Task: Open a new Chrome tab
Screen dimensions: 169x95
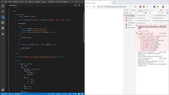Action: pyautogui.click(x=114, y=3)
